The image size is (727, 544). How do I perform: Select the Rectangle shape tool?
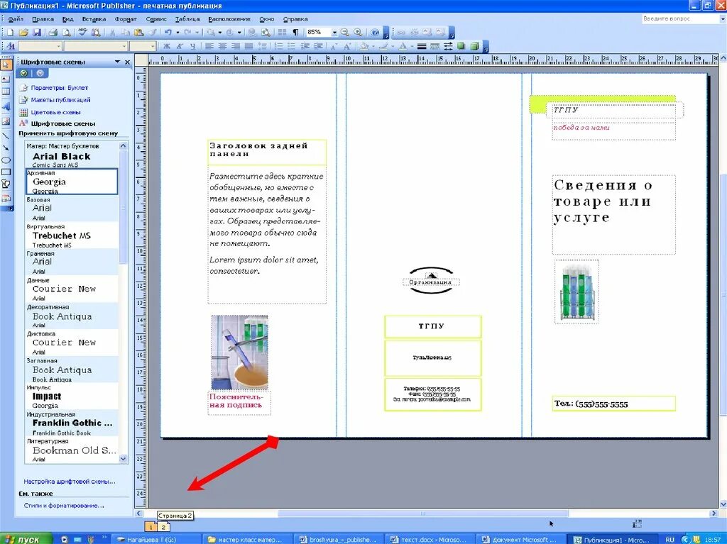(6, 172)
